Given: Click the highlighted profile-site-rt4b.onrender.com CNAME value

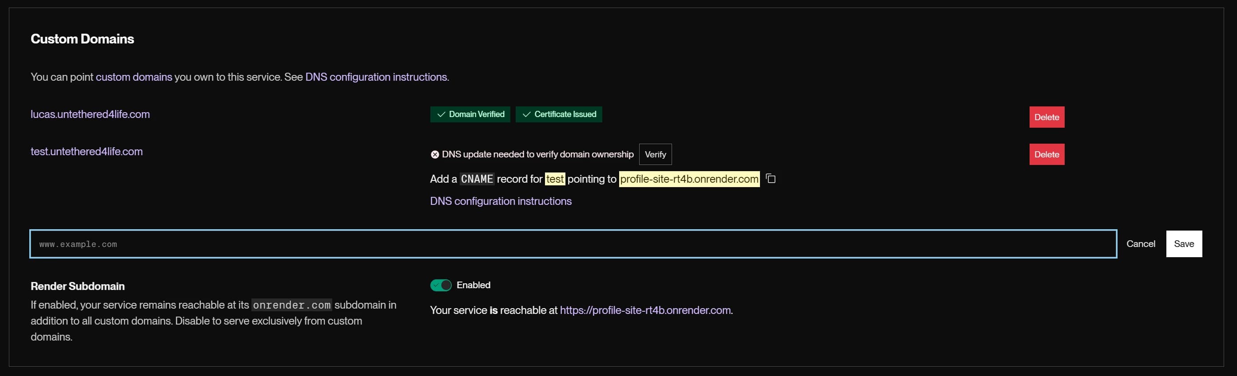Looking at the screenshot, I should 688,180.
